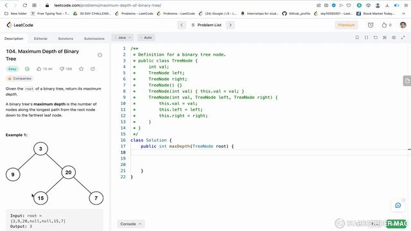Open Stock Market Today bookmark
The width and height of the screenshot is (411, 231).
point(376,13)
